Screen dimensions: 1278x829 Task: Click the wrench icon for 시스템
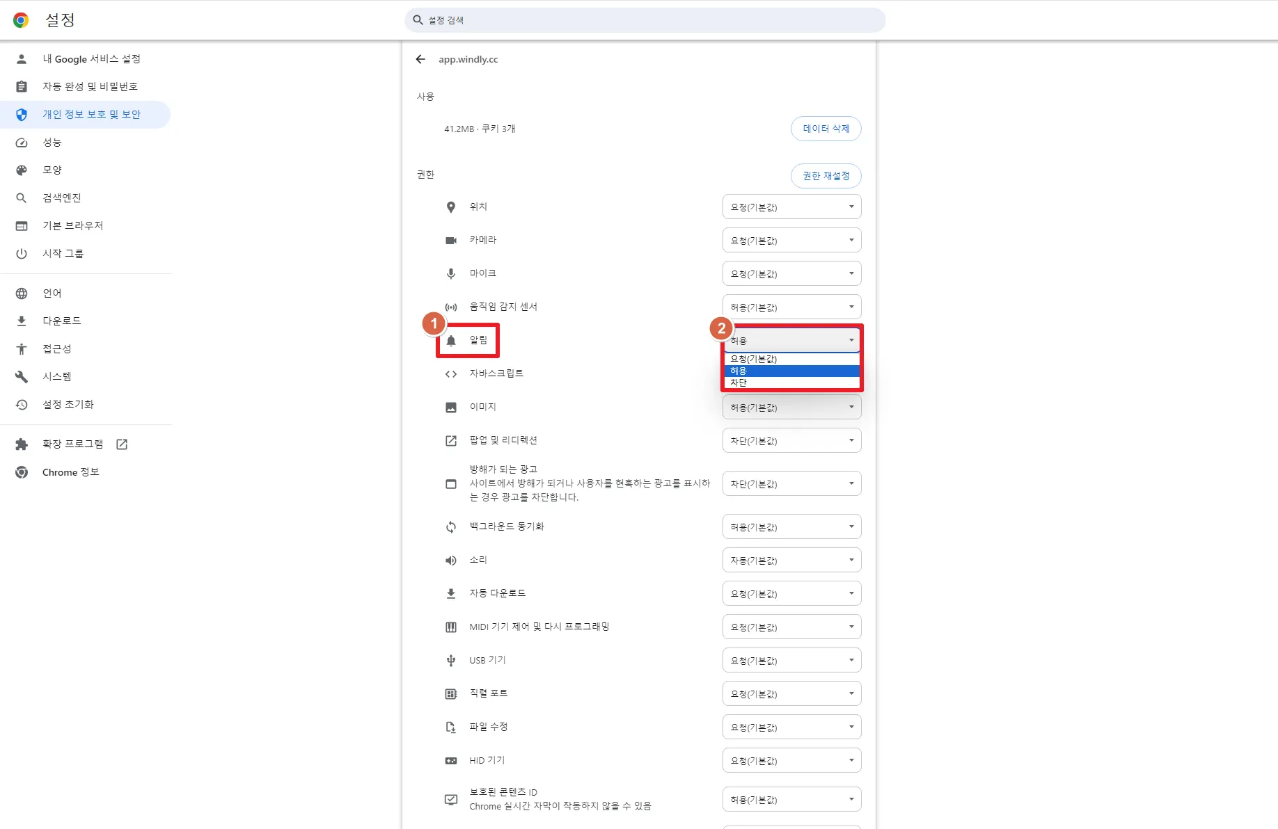click(22, 377)
